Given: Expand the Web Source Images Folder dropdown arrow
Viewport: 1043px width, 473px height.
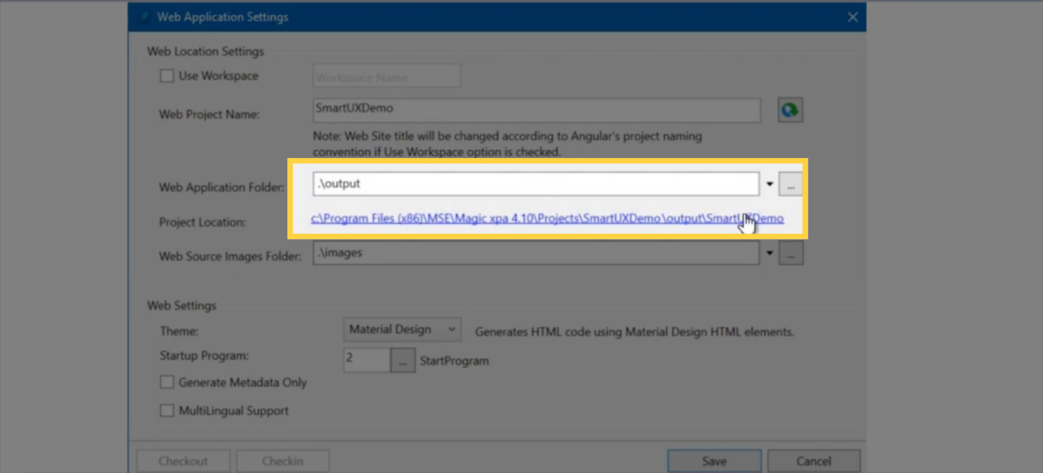Looking at the screenshot, I should pyautogui.click(x=769, y=253).
